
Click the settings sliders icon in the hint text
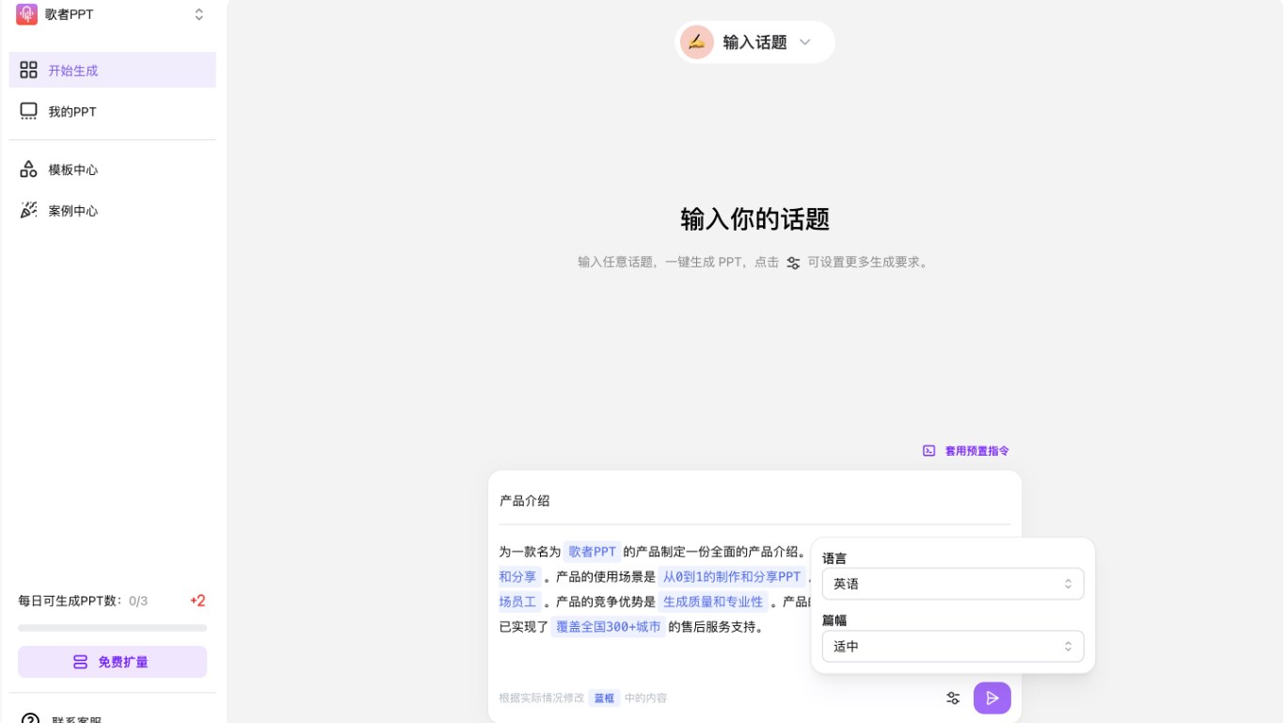(793, 263)
